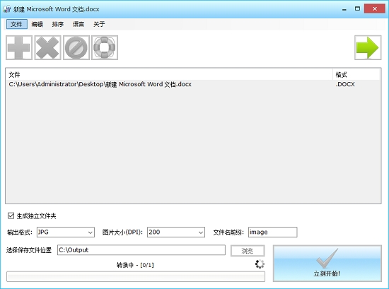
Task: Click the .DOCX format cell
Action: (345, 84)
